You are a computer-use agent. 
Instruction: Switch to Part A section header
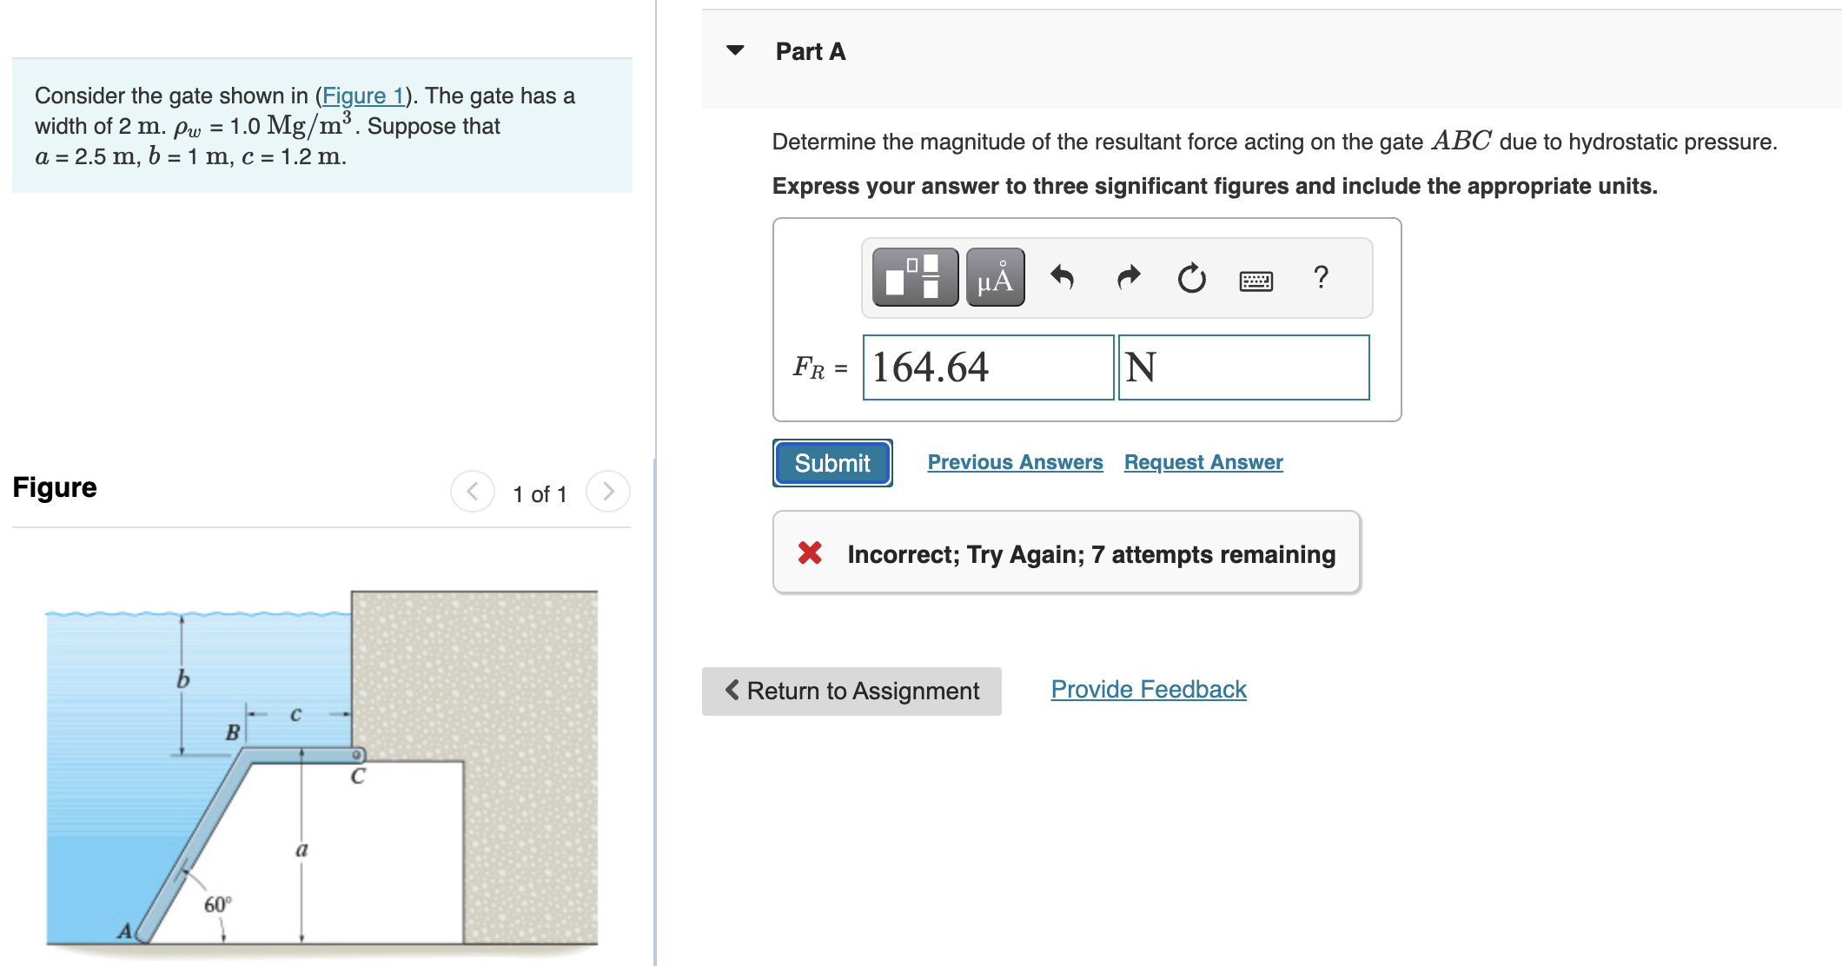[809, 50]
